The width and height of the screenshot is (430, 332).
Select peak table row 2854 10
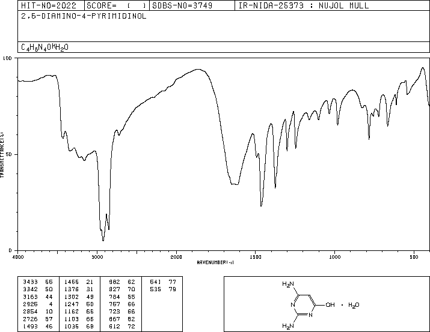pos(37,312)
